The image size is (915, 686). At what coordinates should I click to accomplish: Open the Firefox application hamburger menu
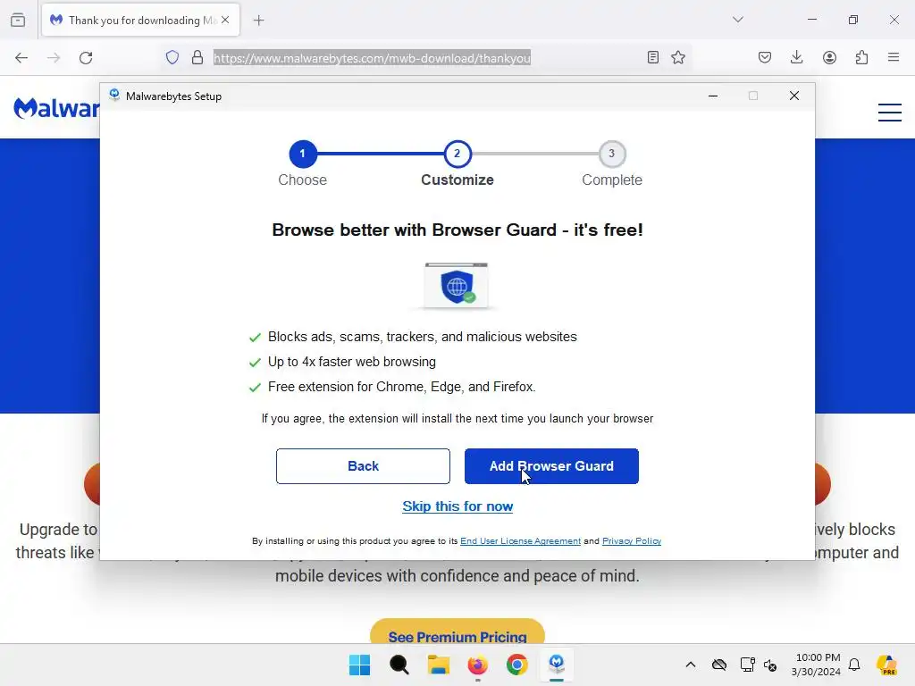point(894,57)
